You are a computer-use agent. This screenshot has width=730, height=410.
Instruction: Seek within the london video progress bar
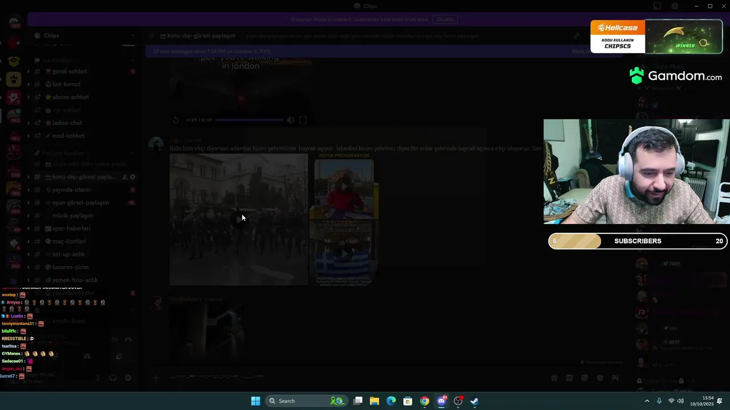[x=249, y=120]
